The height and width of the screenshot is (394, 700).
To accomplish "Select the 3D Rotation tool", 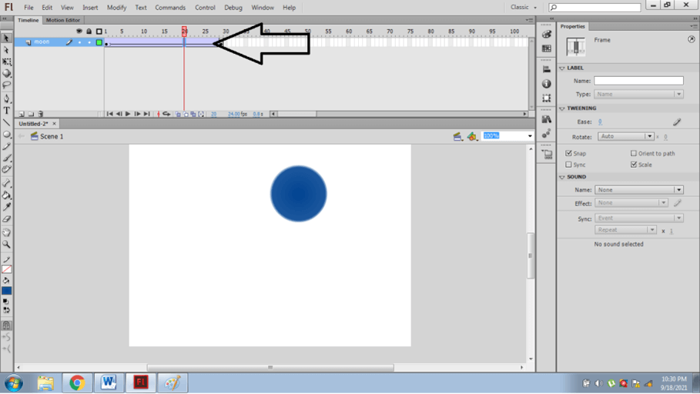I will [6, 73].
